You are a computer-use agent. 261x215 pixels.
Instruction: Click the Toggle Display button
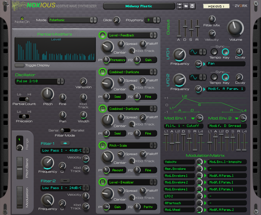[19, 65]
